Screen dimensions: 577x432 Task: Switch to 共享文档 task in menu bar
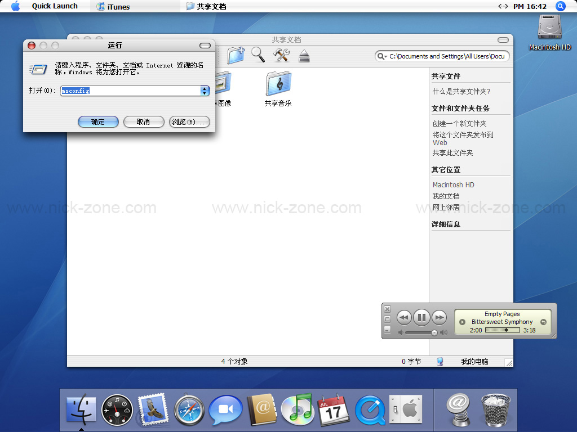coord(206,7)
